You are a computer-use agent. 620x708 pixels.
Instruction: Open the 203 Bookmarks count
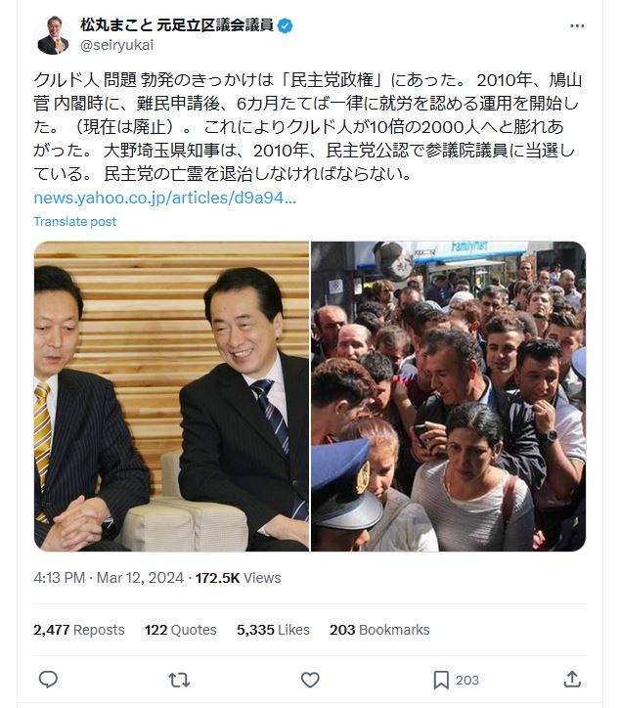coord(379,630)
